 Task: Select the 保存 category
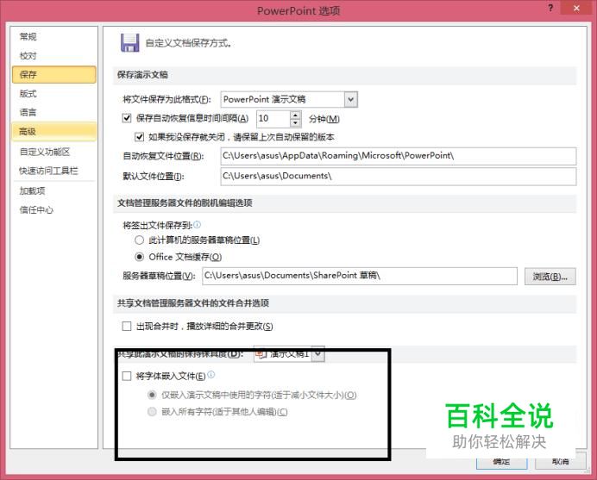tap(54, 75)
